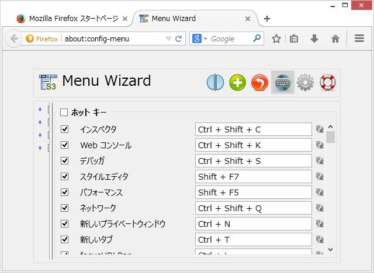Click the split-view icon in Menu Wizard header
Image resolution: width=374 pixels, height=273 pixels.
pyautogui.click(x=215, y=82)
